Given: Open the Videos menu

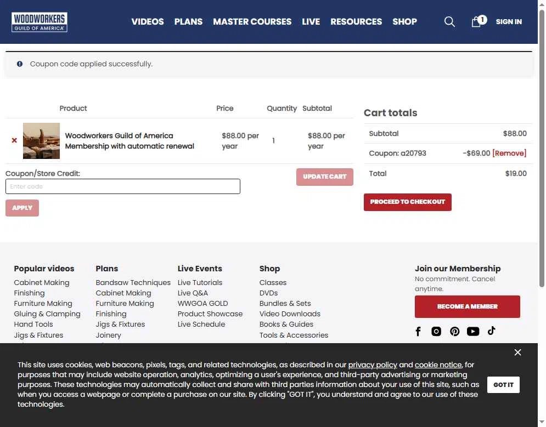Looking at the screenshot, I should pos(148,21).
